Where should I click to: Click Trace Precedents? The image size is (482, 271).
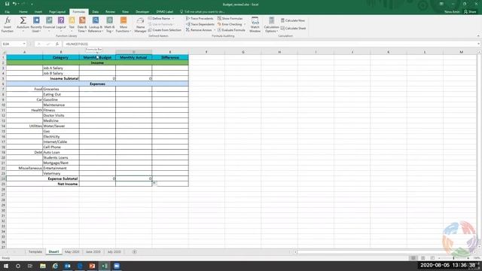click(x=200, y=18)
